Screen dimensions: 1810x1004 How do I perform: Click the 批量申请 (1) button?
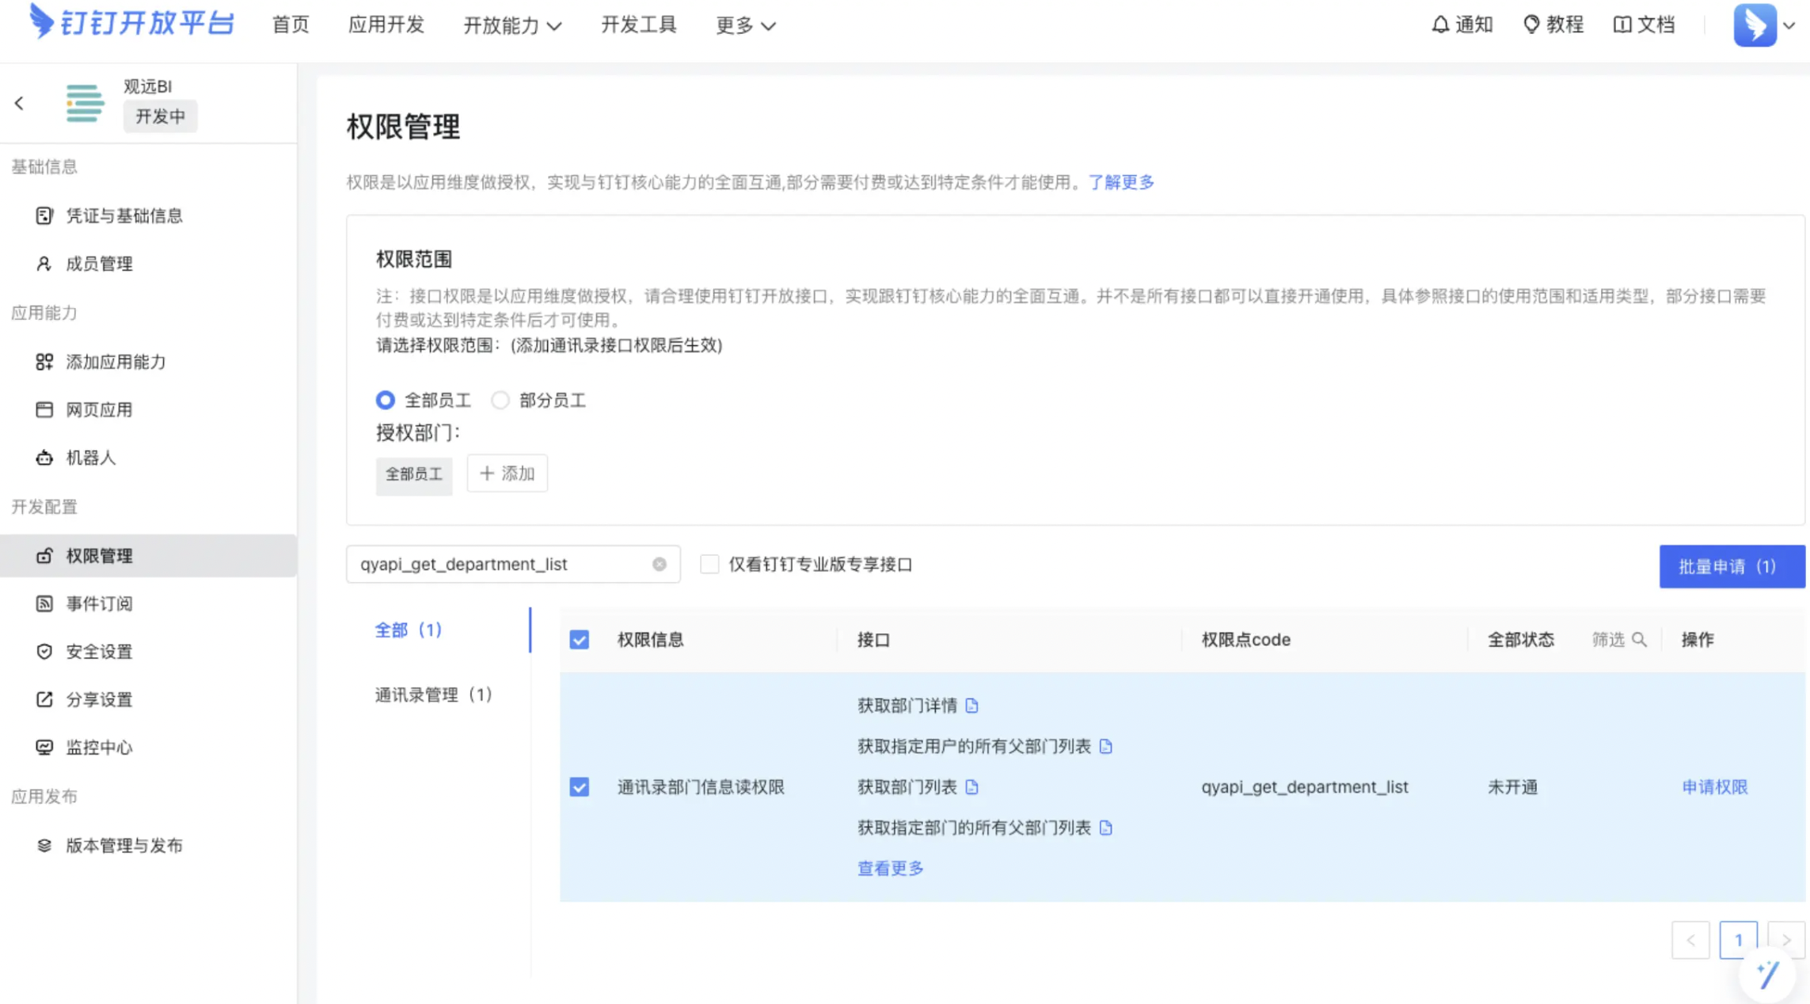1732,566
